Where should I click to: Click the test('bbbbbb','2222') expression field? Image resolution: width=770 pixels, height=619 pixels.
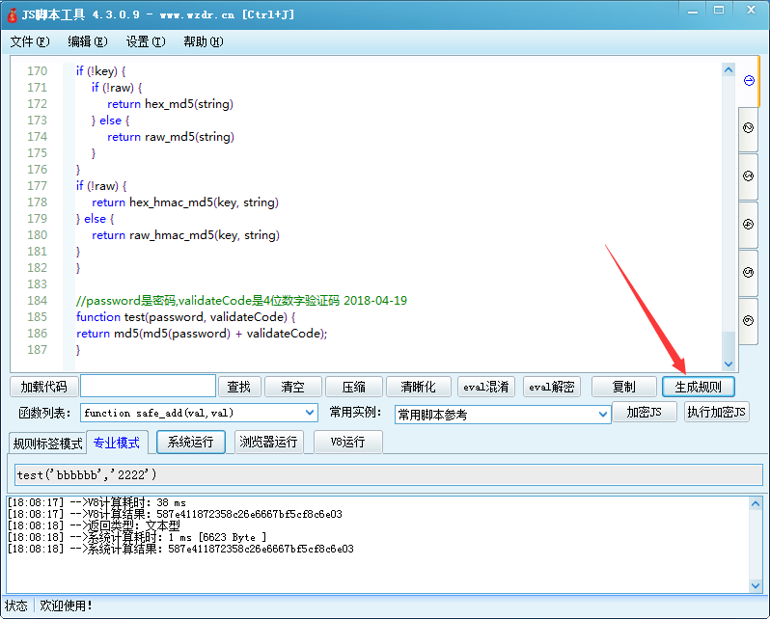click(x=389, y=474)
